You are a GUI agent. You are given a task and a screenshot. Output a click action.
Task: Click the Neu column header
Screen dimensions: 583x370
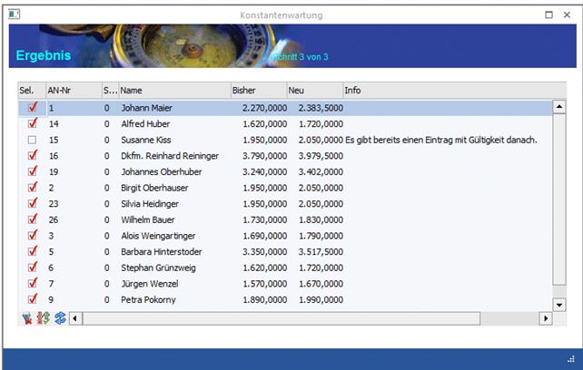click(313, 91)
